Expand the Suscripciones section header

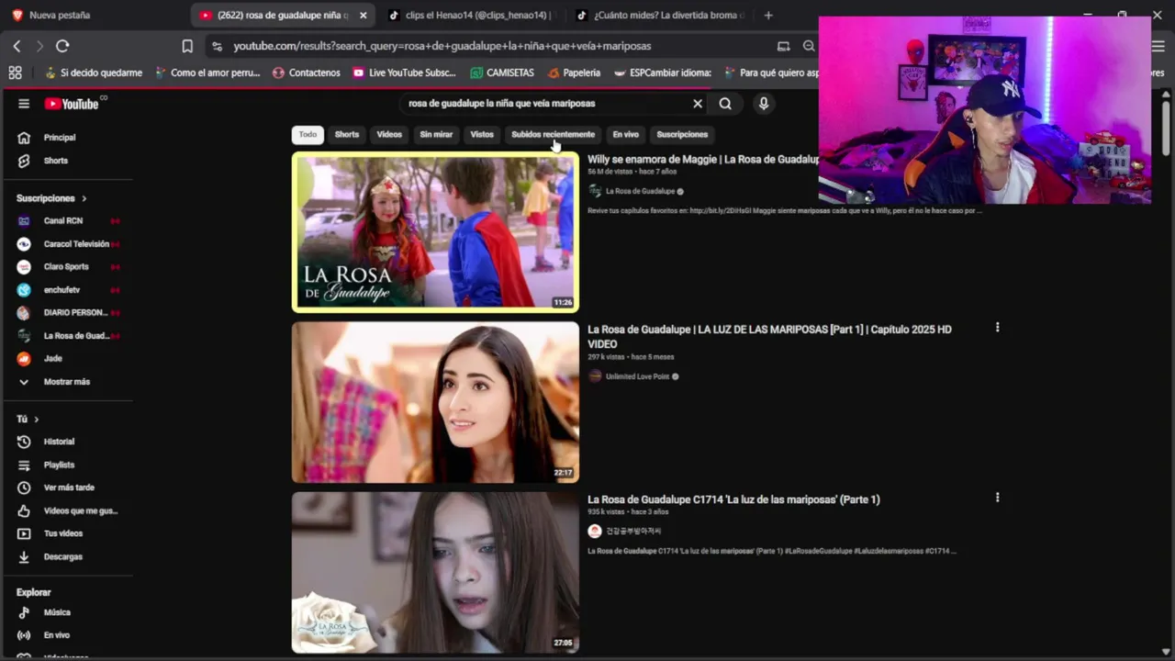point(51,198)
